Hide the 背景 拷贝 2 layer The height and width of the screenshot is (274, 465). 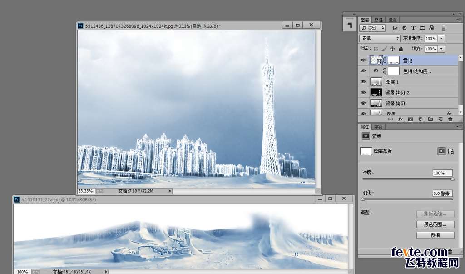click(x=363, y=93)
